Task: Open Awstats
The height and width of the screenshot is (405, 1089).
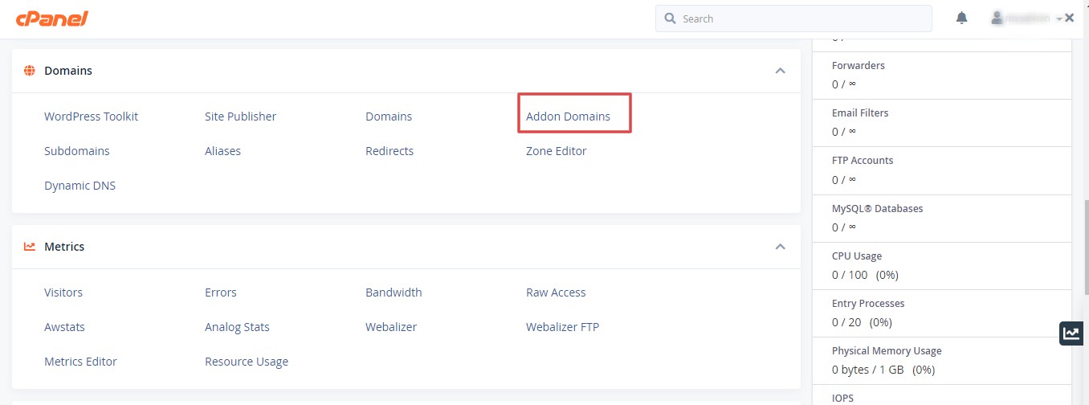Action: click(x=64, y=327)
